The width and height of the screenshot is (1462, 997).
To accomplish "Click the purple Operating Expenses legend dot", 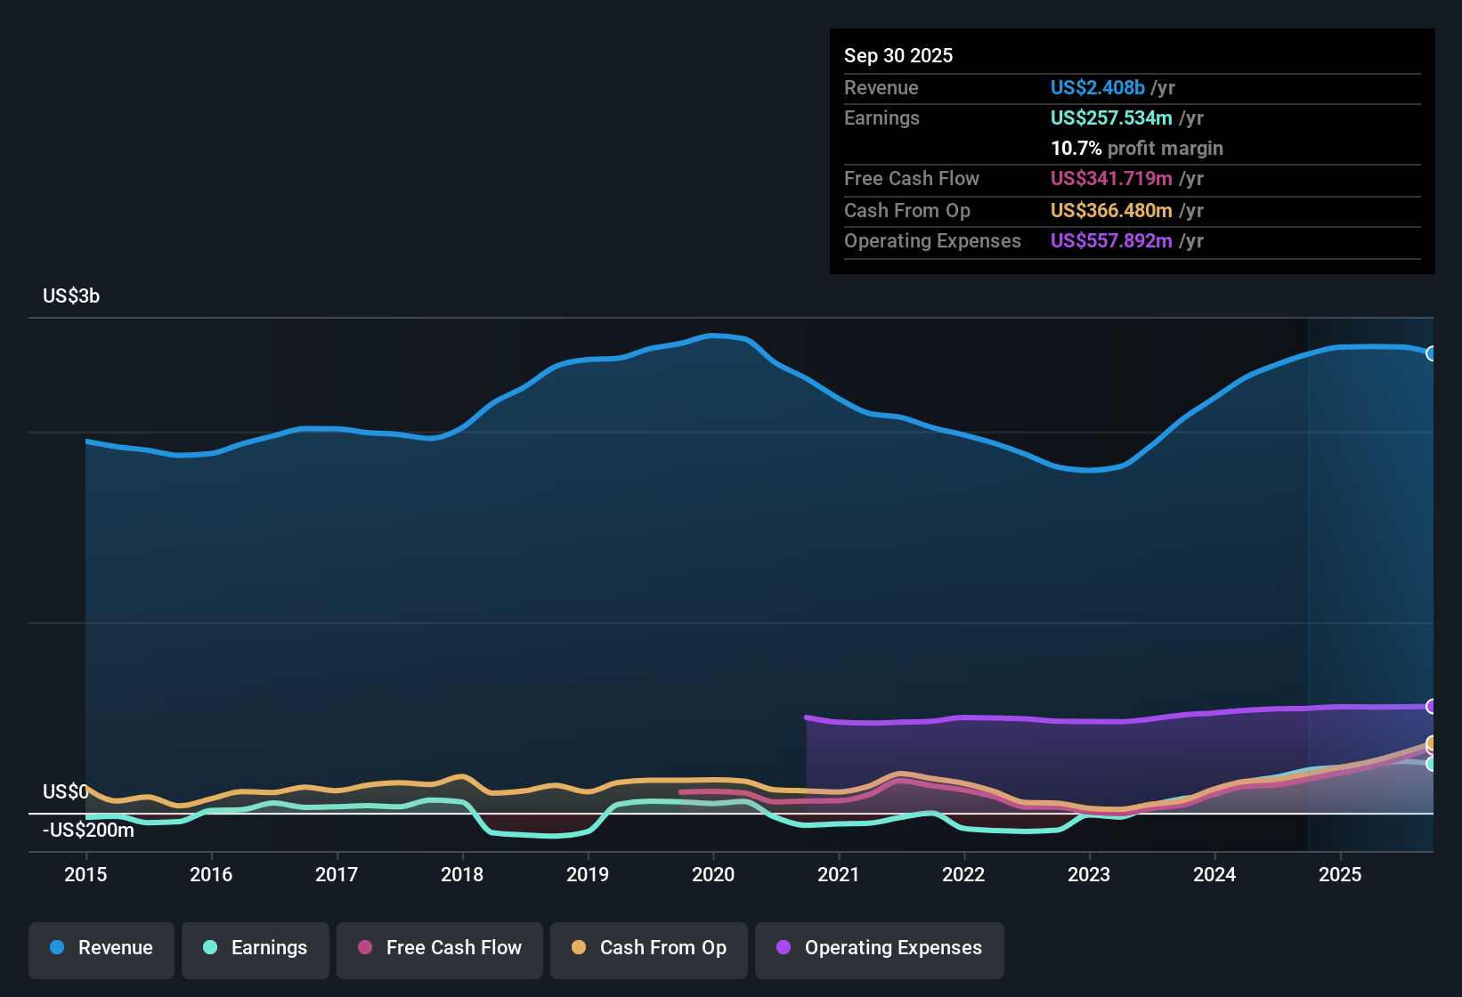I will pyautogui.click(x=783, y=948).
